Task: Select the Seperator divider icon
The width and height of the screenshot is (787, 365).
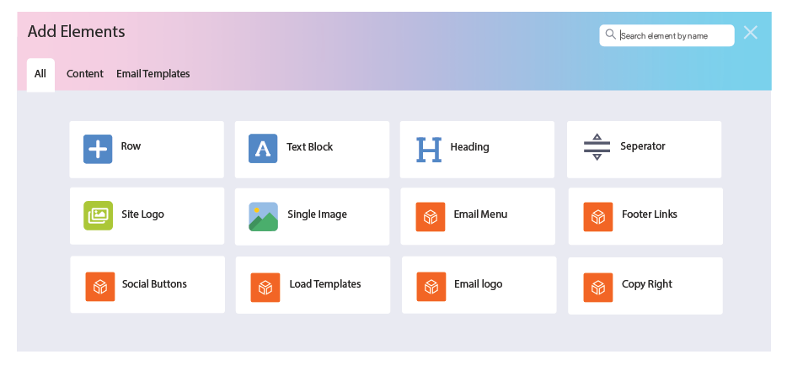Action: [x=597, y=146]
